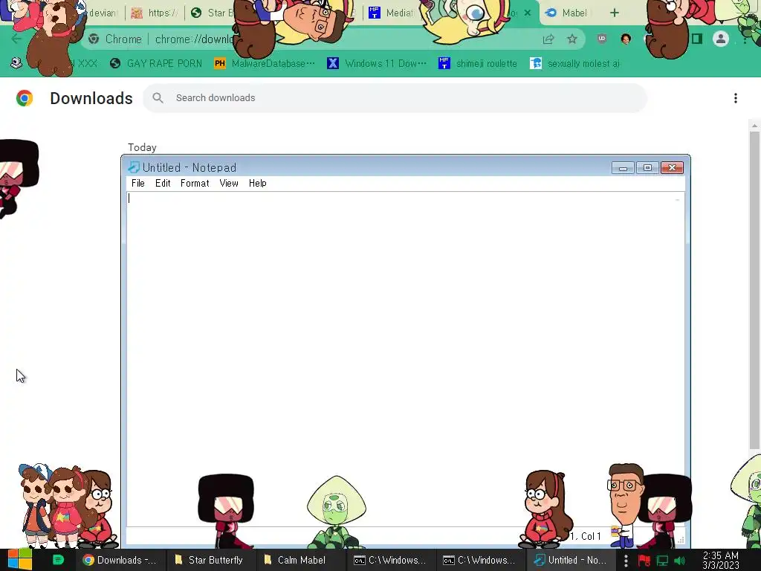Click the Notepad icon in title bar
Image resolution: width=761 pixels, height=571 pixels.
click(134, 167)
